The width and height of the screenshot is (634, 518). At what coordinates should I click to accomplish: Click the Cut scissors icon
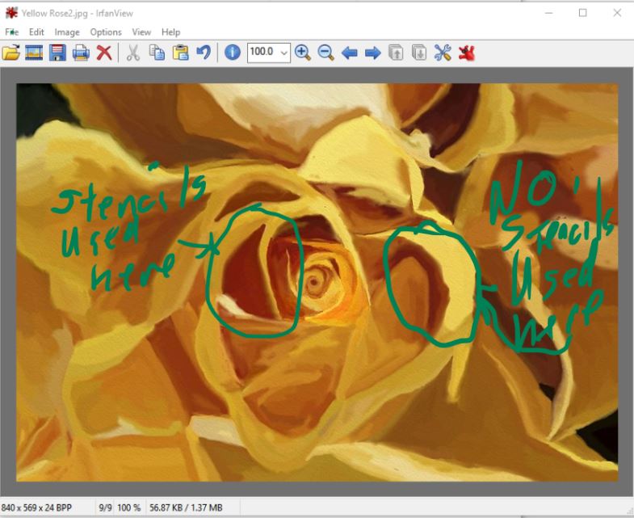tap(133, 53)
